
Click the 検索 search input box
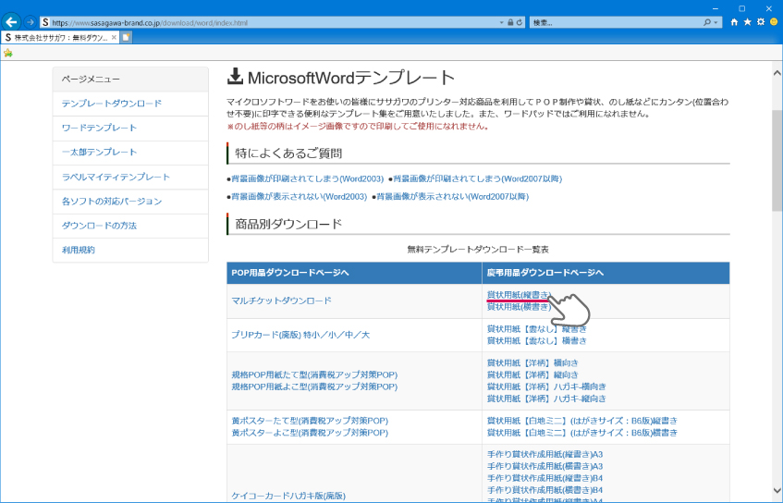click(617, 22)
